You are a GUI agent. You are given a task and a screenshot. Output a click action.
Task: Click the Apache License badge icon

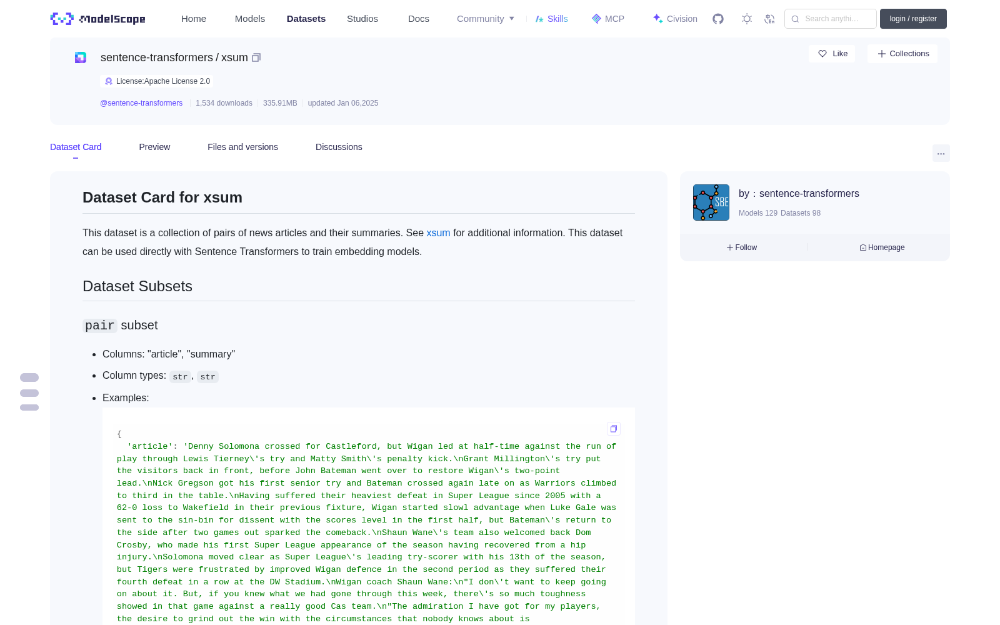pyautogui.click(x=109, y=81)
